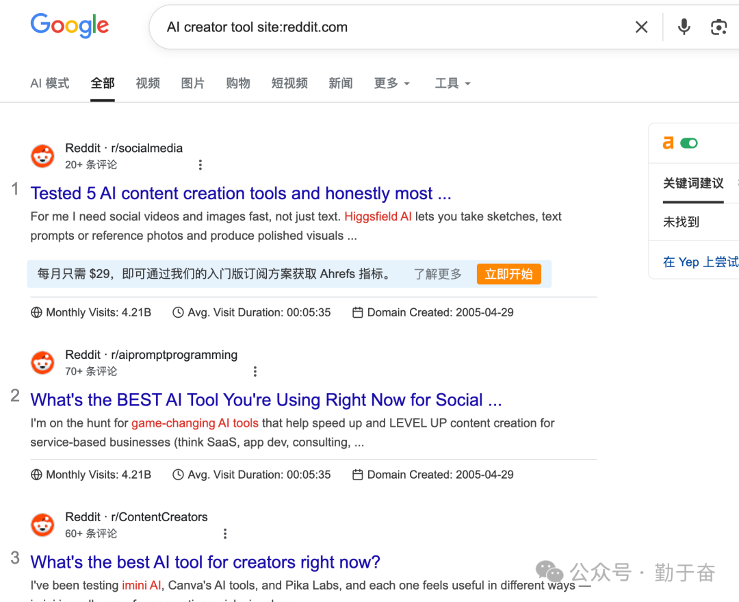
Task: Click 'Domain Created: 2005-04-29' under second result
Action: 440,475
